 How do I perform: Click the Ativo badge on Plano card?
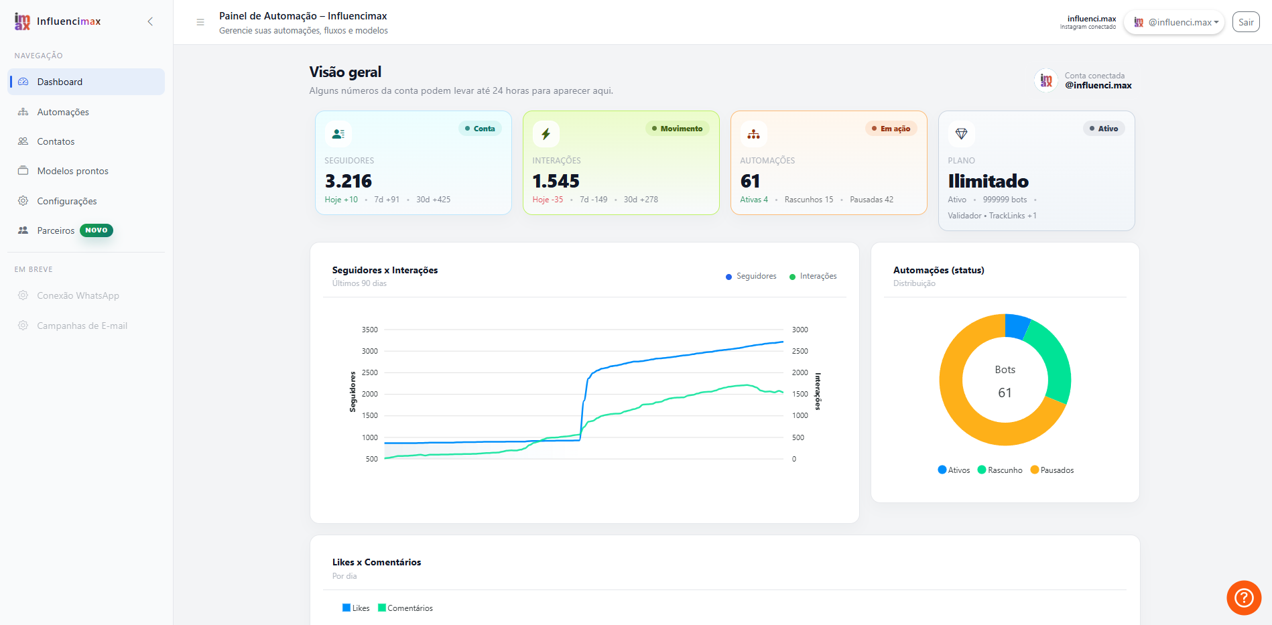(1104, 129)
